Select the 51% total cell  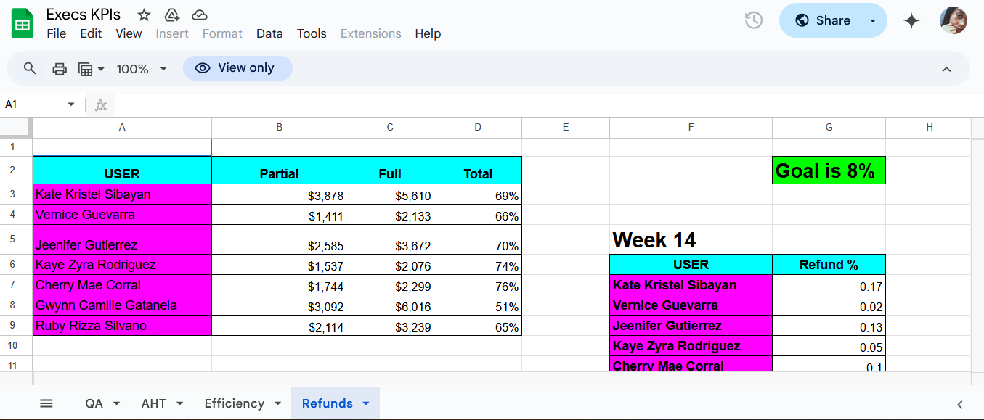(x=478, y=305)
